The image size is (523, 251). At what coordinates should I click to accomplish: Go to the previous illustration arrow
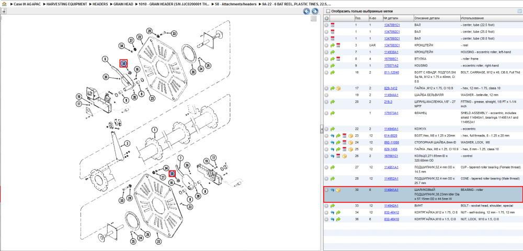pos(306,12)
